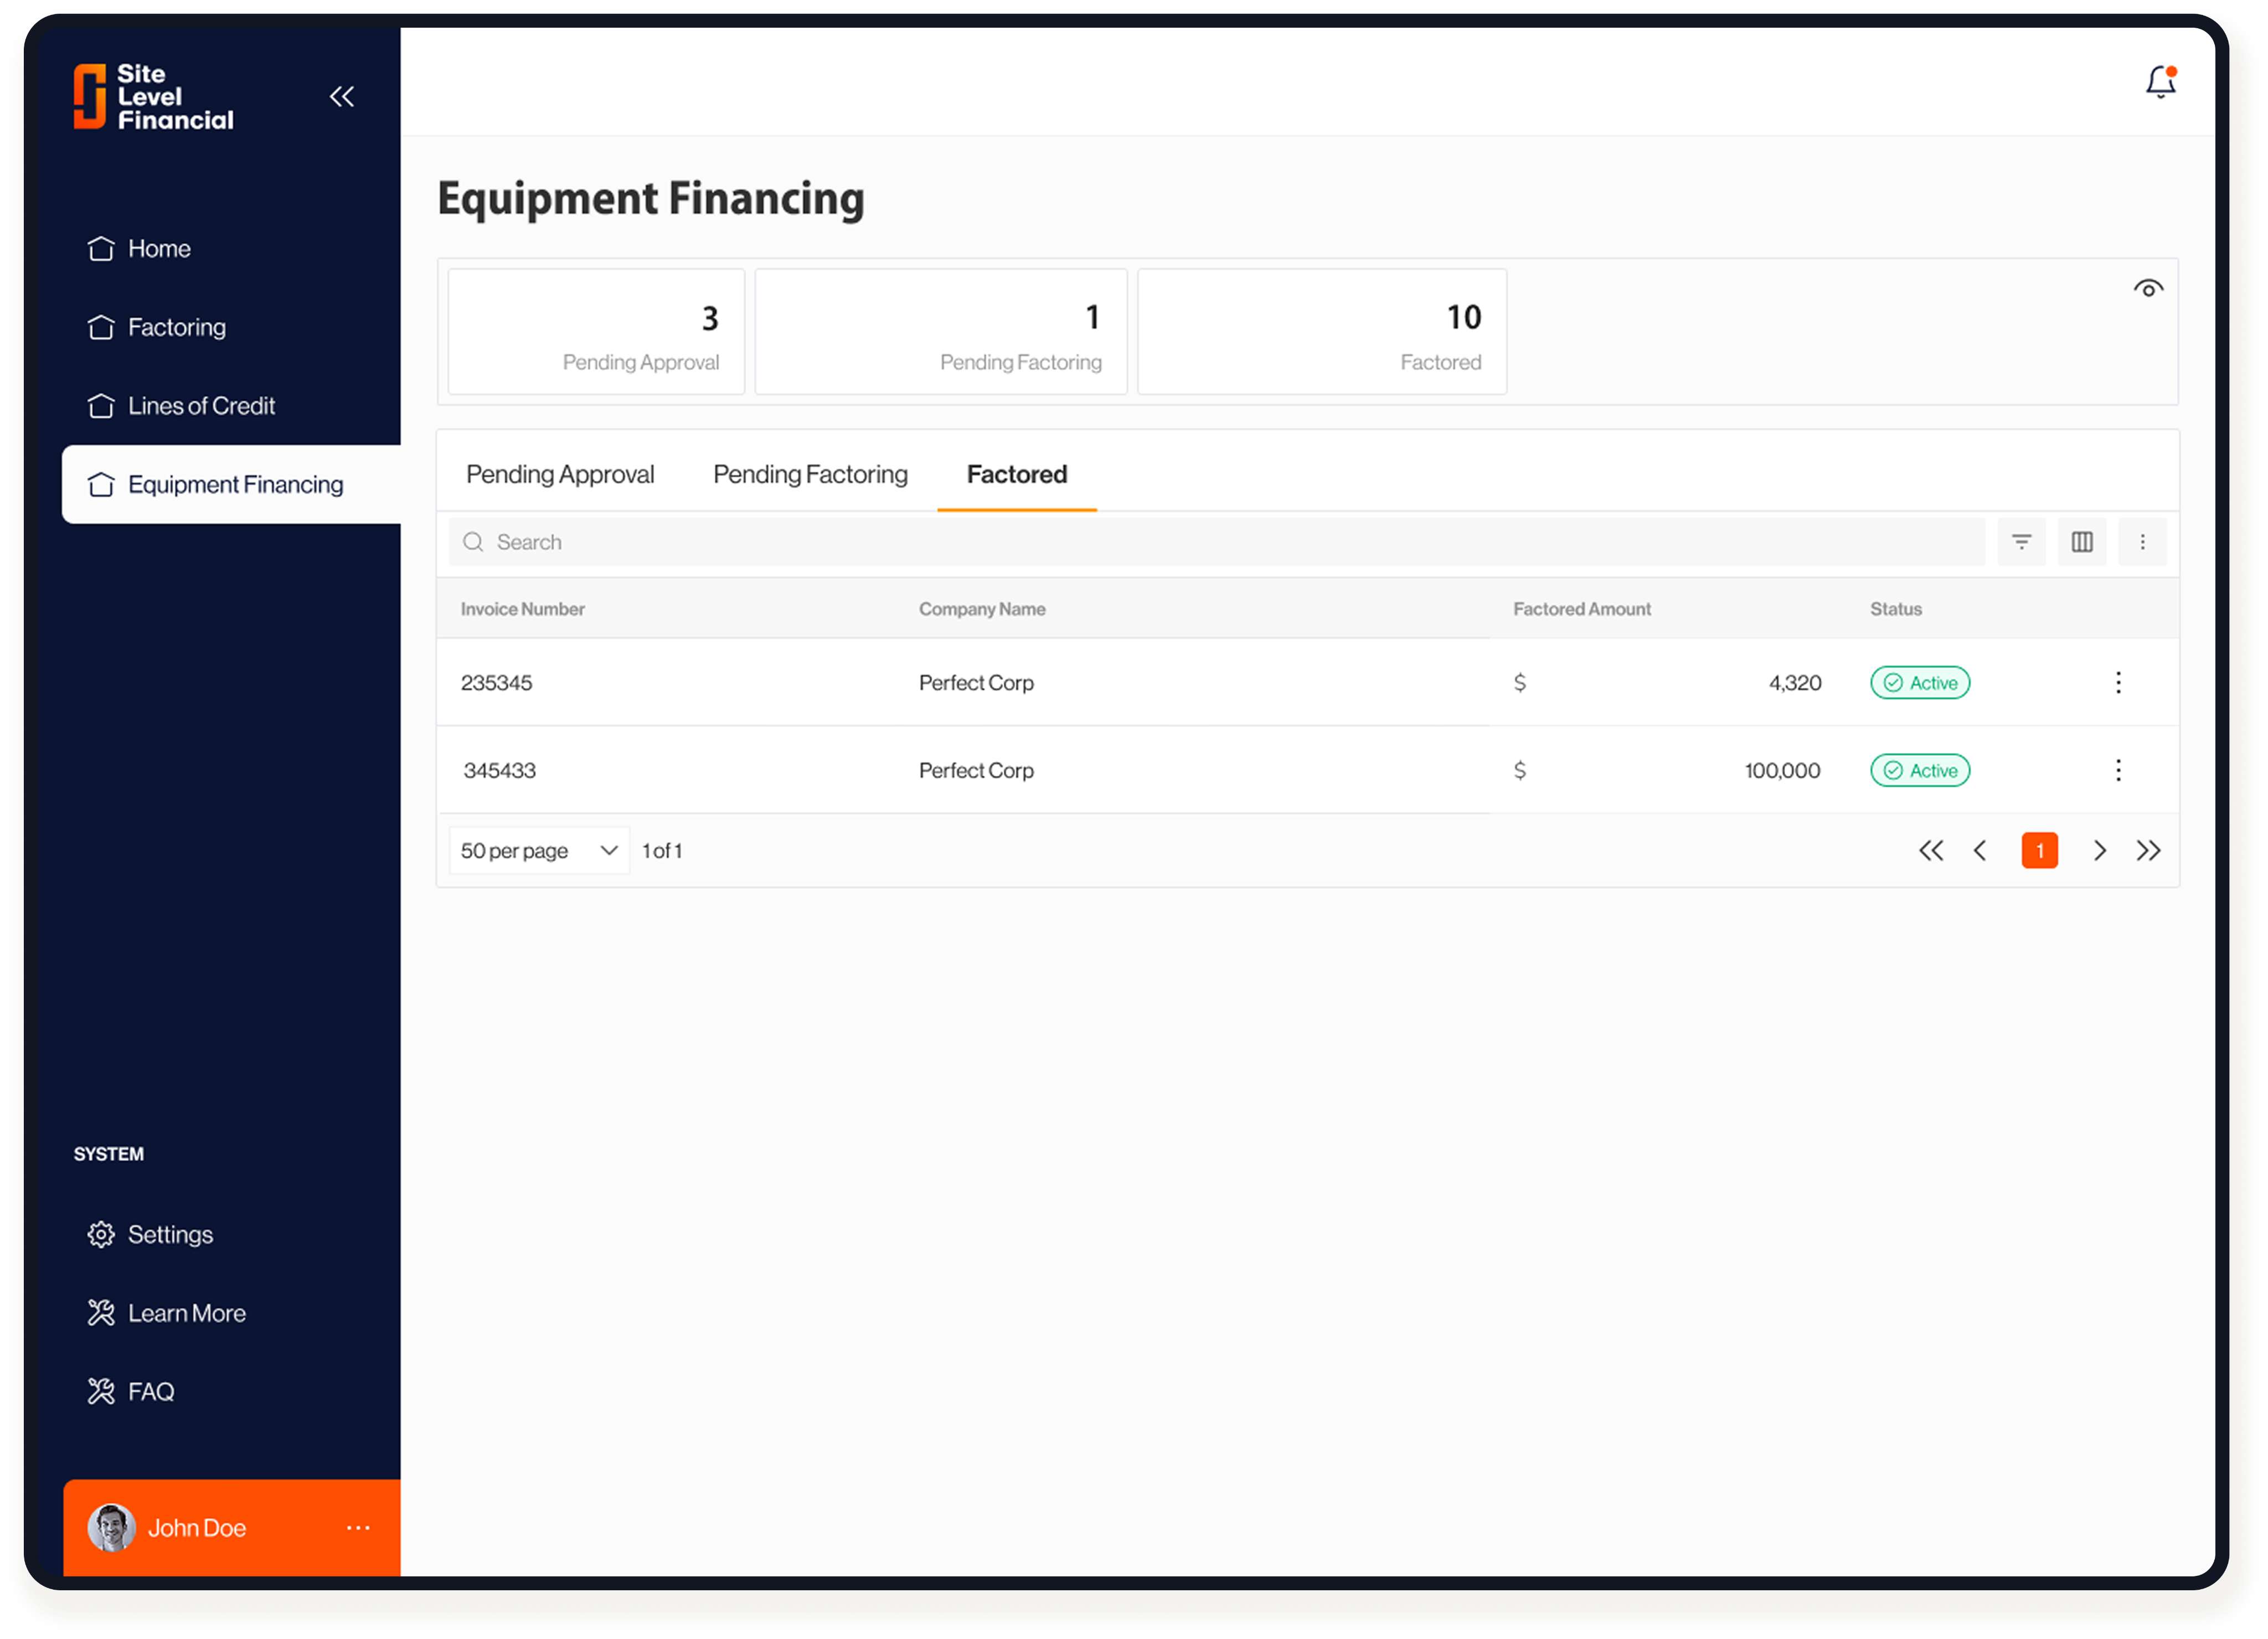Sort by Factored Amount column header

pyautogui.click(x=1581, y=608)
